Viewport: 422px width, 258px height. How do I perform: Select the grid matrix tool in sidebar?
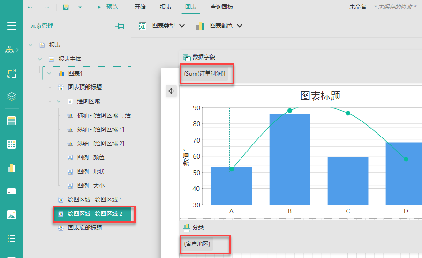click(x=12, y=144)
